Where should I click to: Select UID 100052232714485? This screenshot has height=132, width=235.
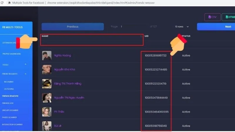click(x=156, y=70)
